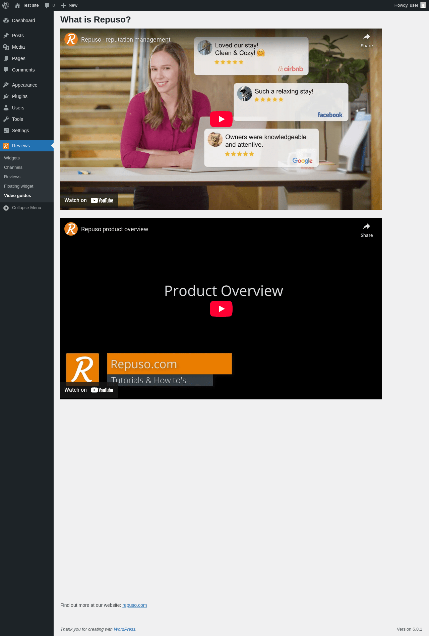Click the user avatar in admin bar
Image resolution: width=429 pixels, height=636 pixels.
tap(423, 5)
